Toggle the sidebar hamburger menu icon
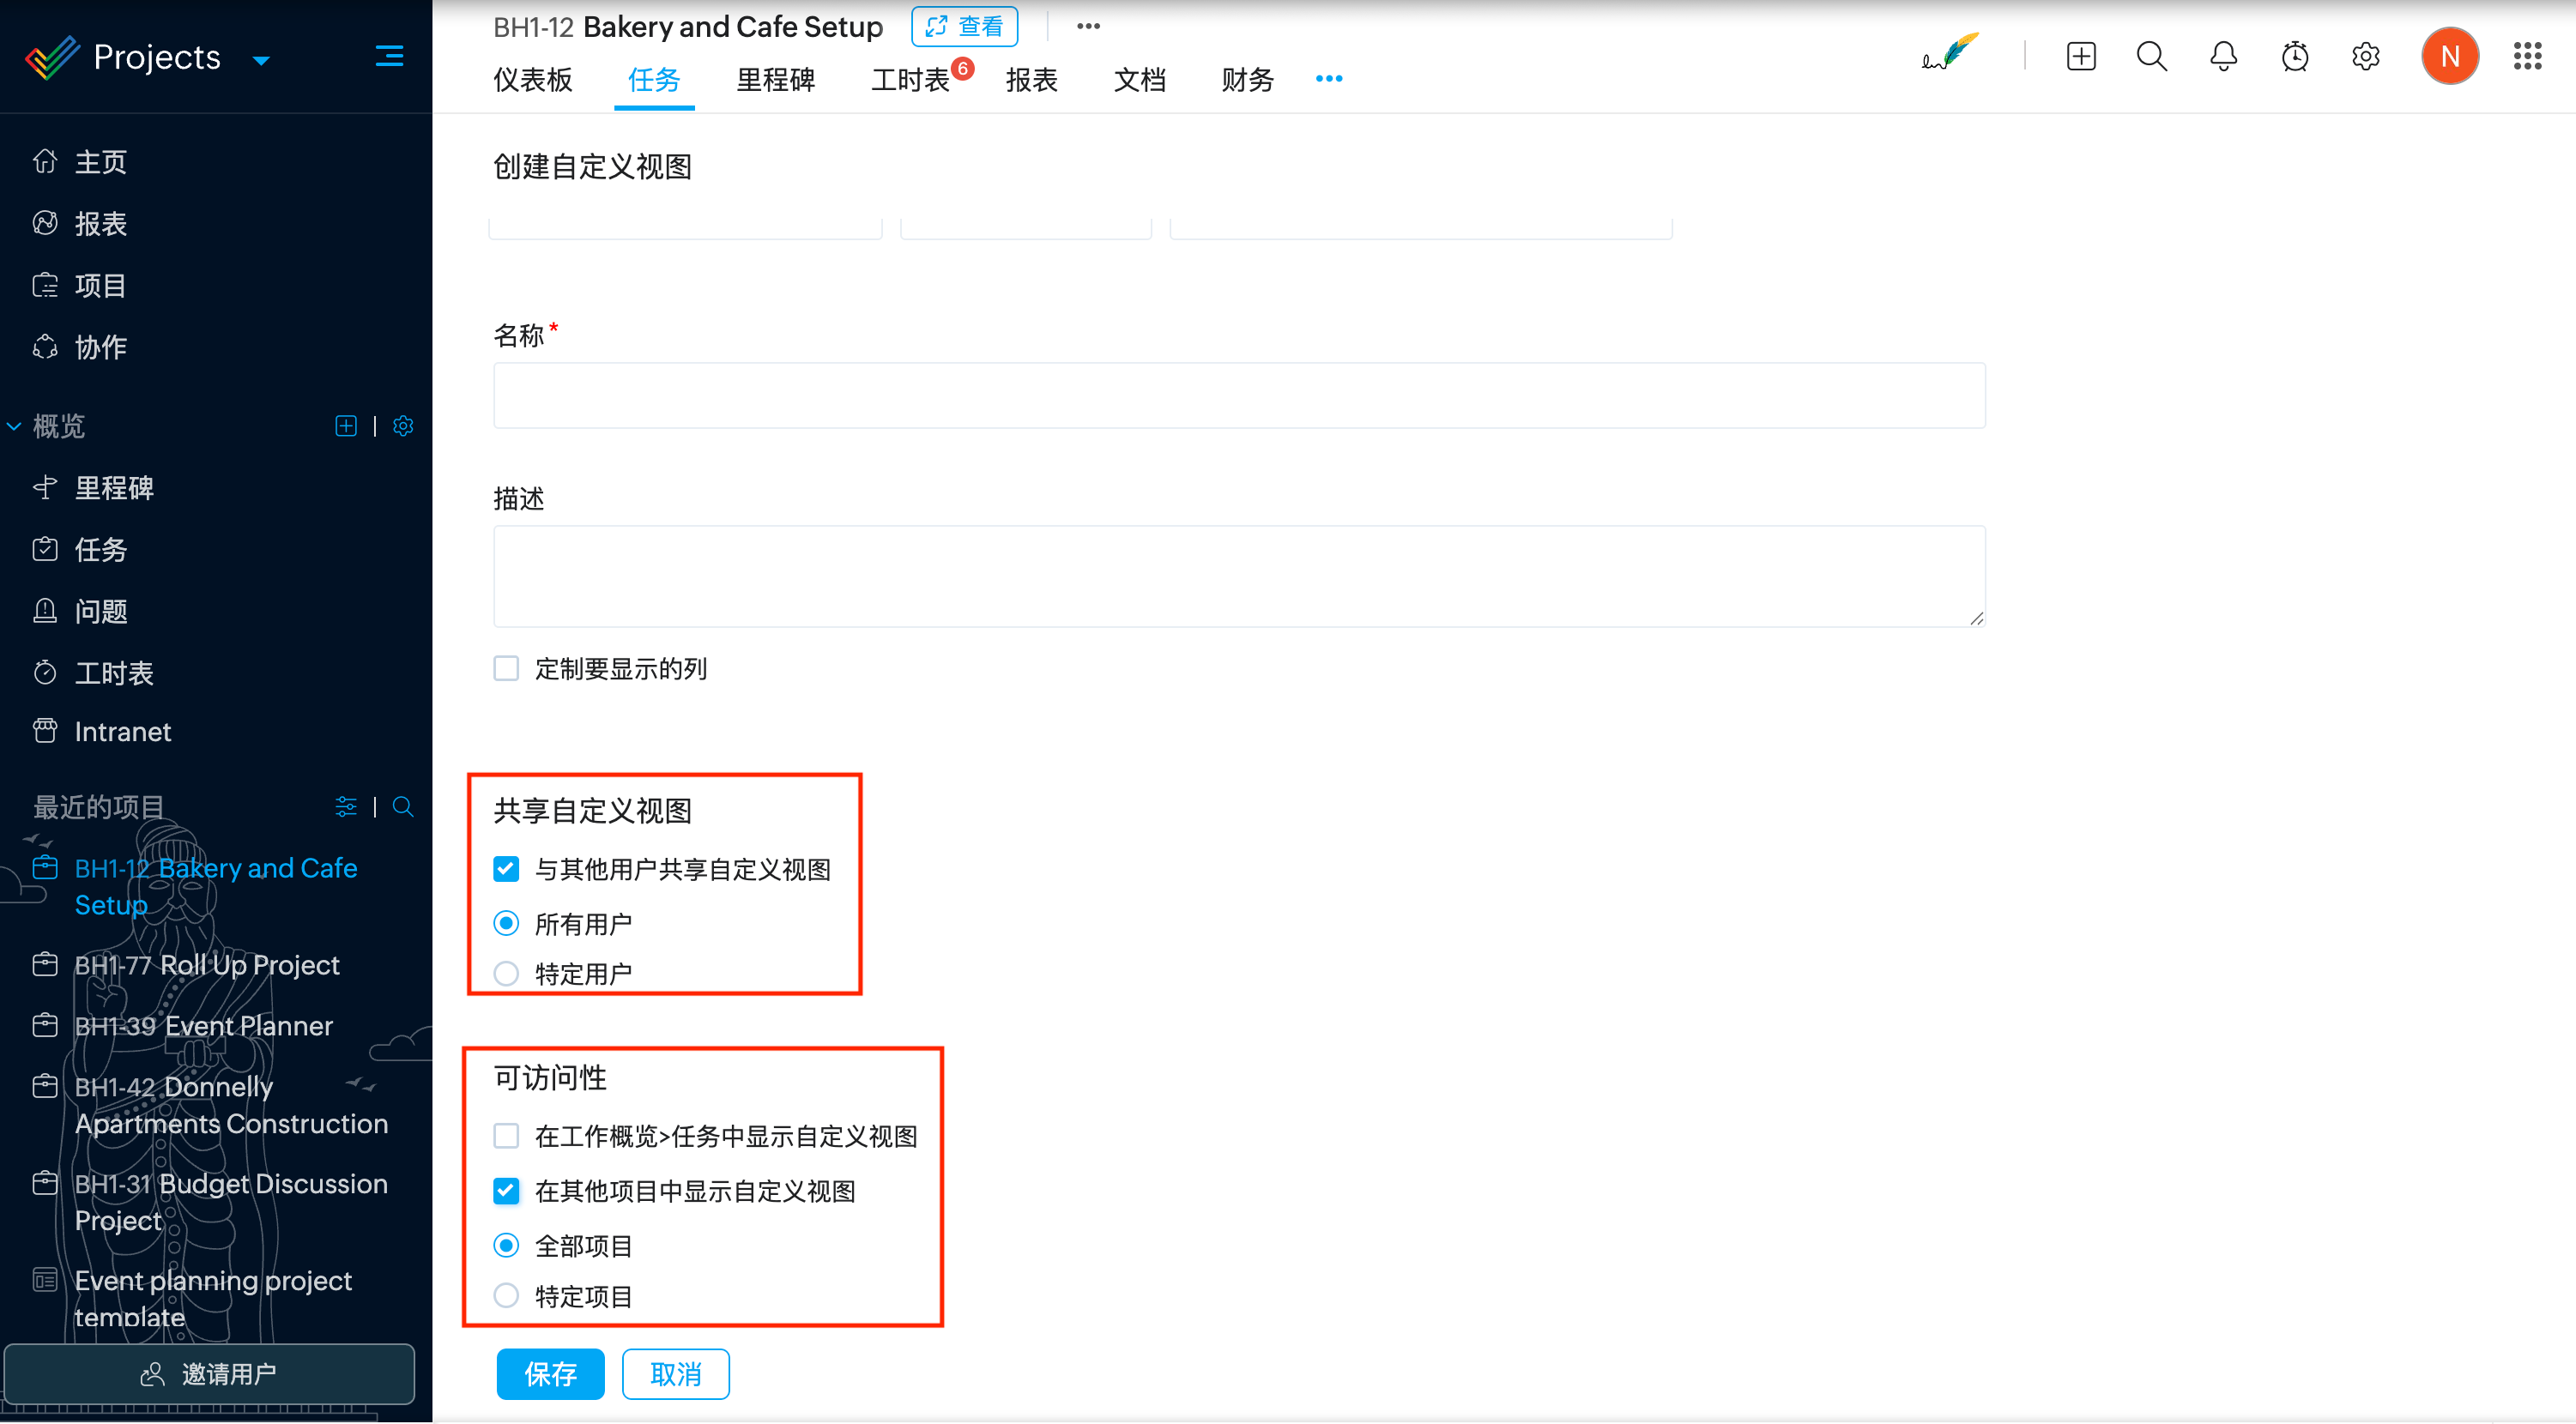Viewport: 2576px width, 1424px height. coord(389,56)
